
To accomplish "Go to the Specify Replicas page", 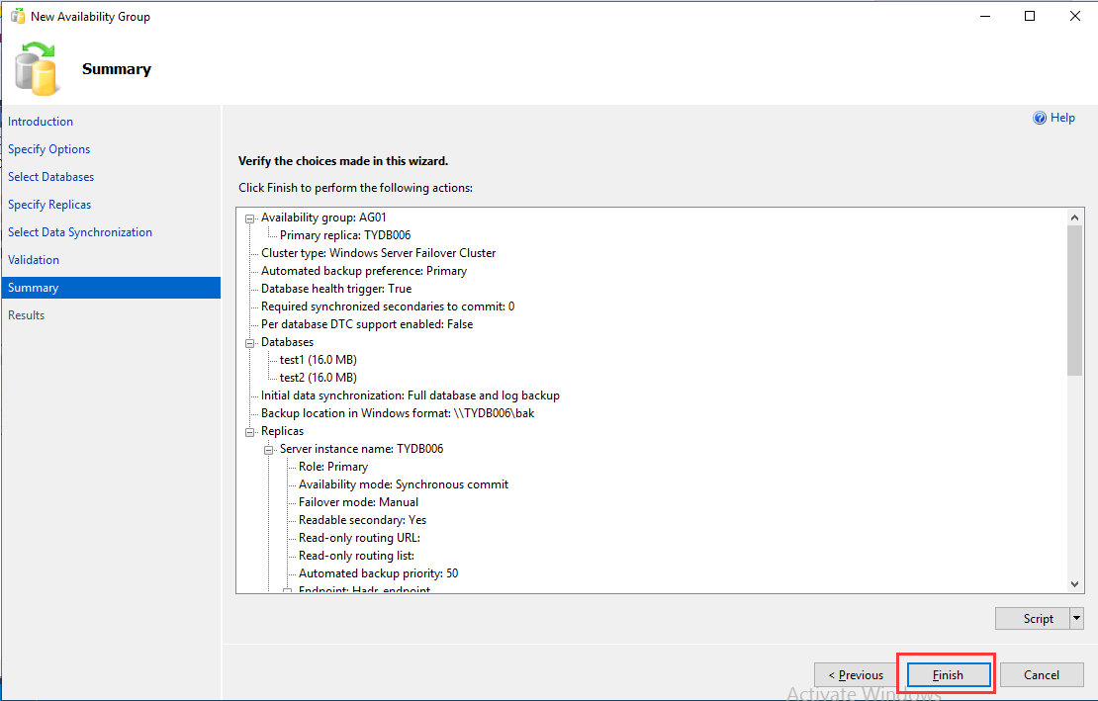I will pos(49,205).
